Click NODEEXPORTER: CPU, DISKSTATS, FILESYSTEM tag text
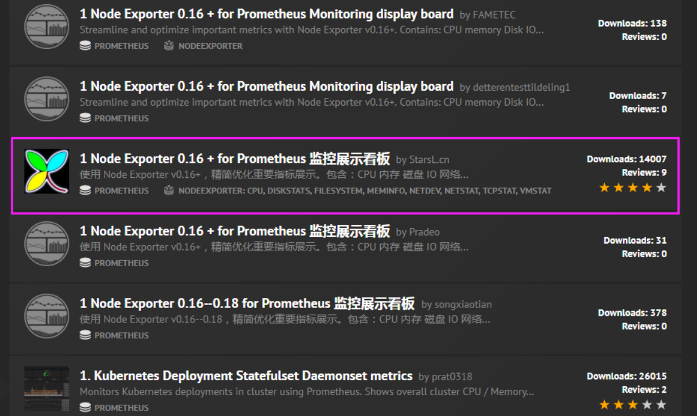 pyautogui.click(x=365, y=191)
